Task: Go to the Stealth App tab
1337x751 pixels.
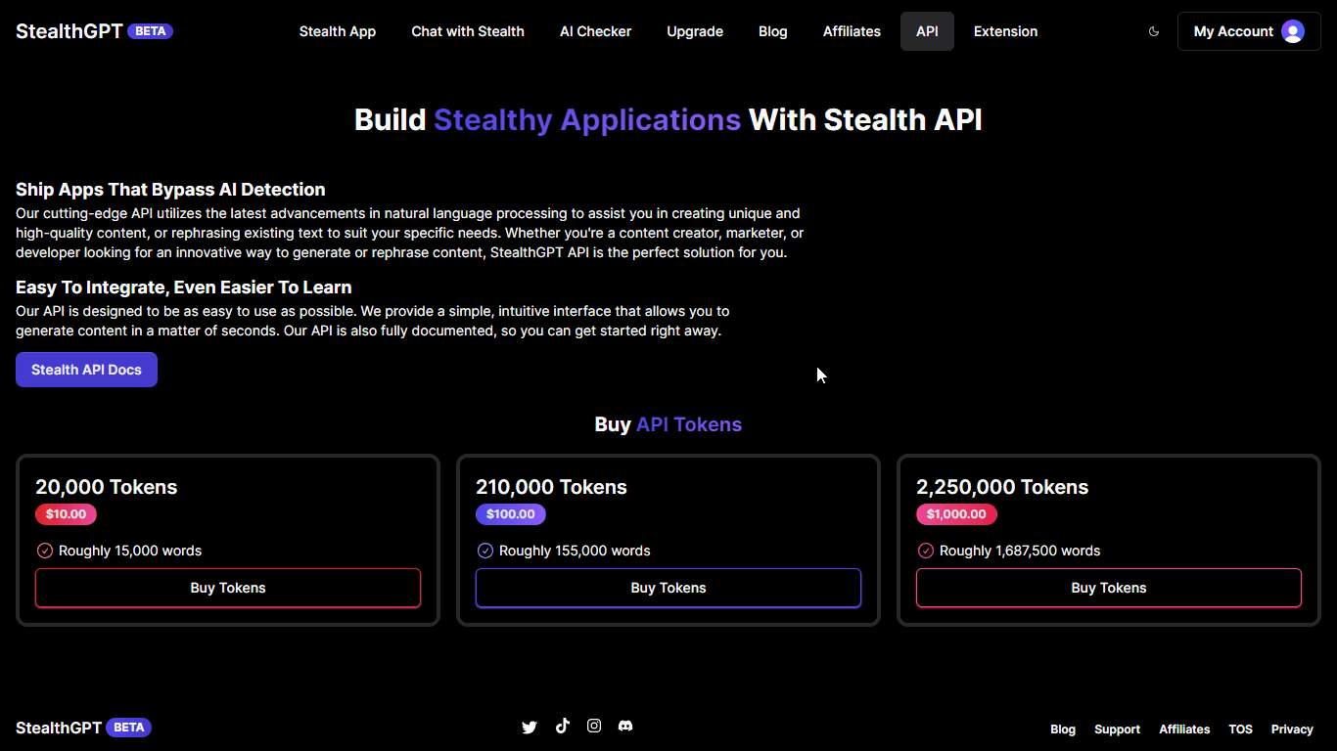Action: point(338,31)
